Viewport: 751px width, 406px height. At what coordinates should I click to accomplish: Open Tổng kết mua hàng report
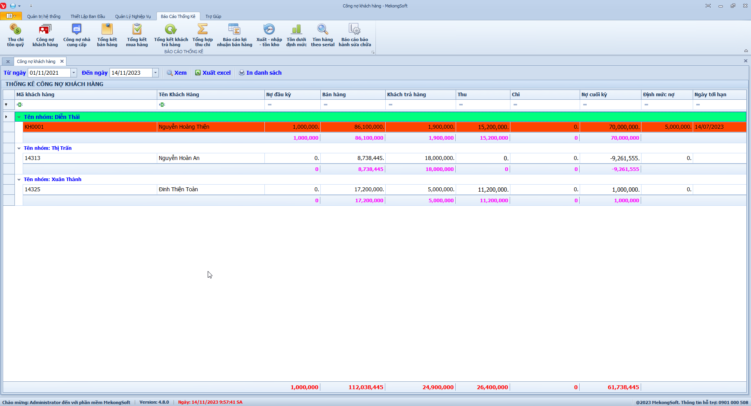[137, 34]
